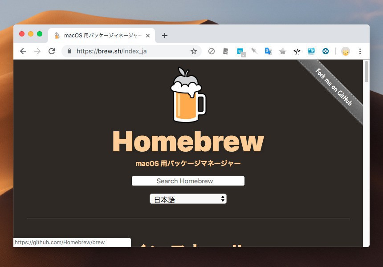View site info via the lock icon

[x=69, y=51]
